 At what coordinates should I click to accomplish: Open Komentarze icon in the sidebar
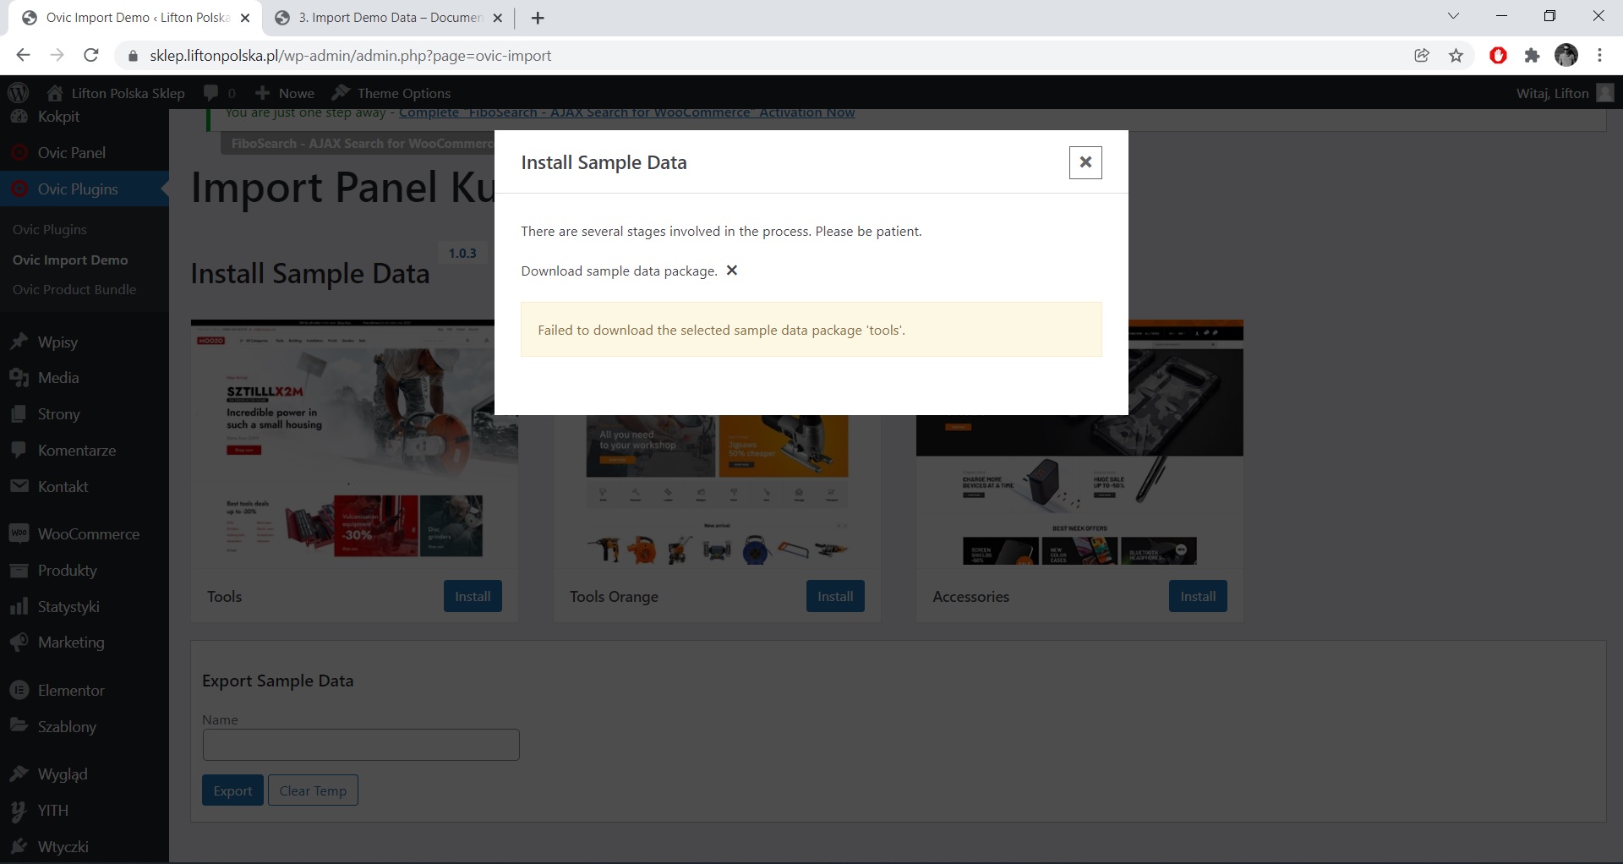pyautogui.click(x=19, y=450)
